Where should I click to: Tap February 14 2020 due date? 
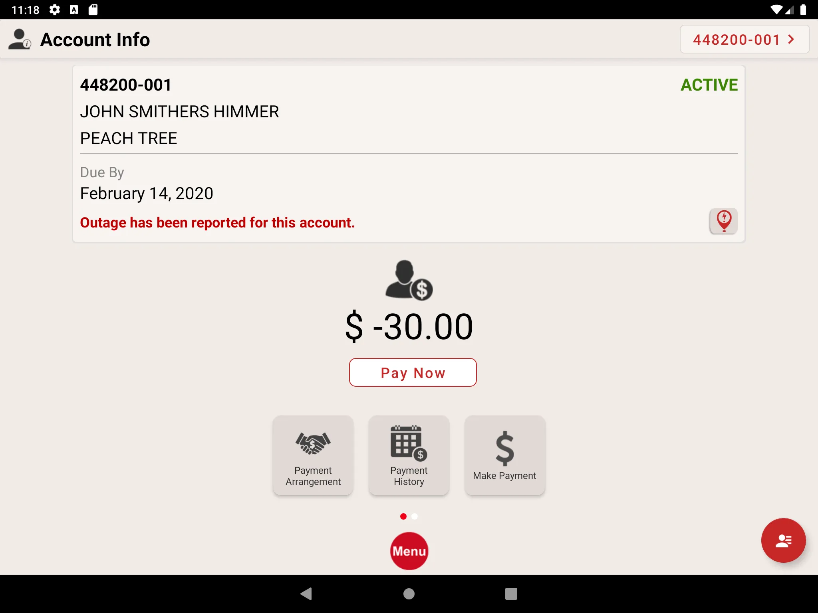146,193
